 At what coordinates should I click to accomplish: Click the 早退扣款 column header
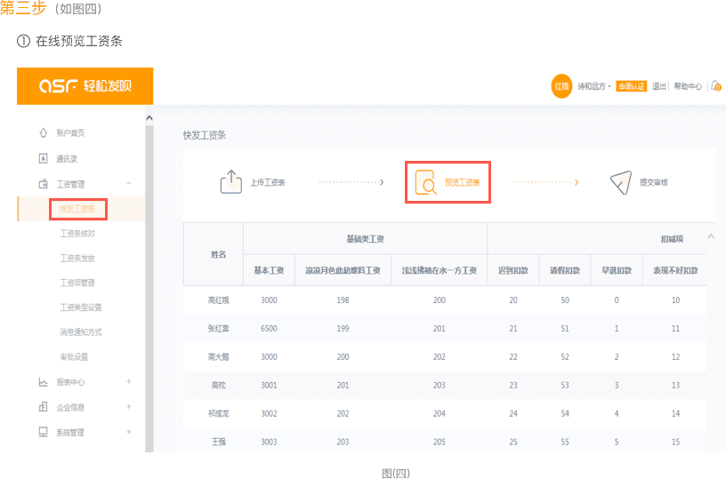617,270
